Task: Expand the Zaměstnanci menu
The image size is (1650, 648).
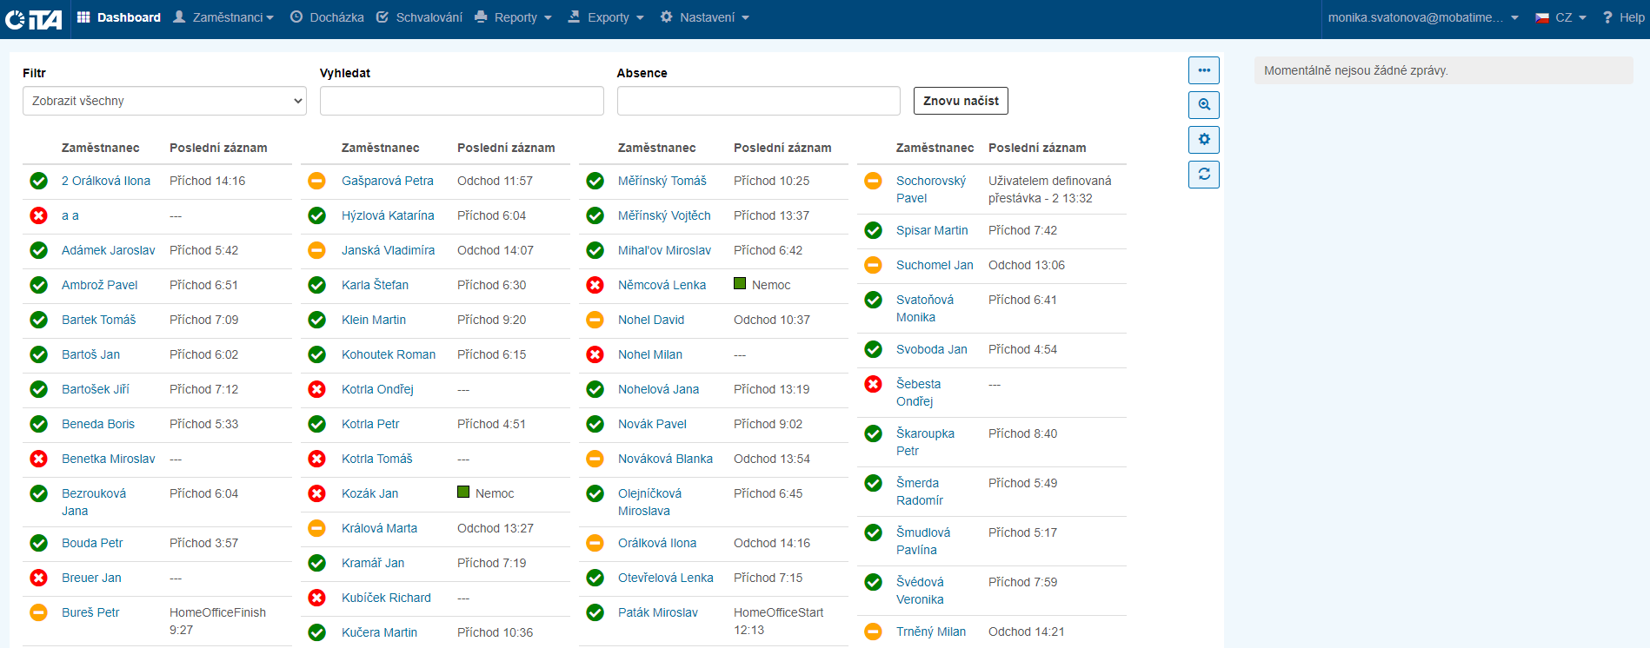Action: (x=224, y=17)
